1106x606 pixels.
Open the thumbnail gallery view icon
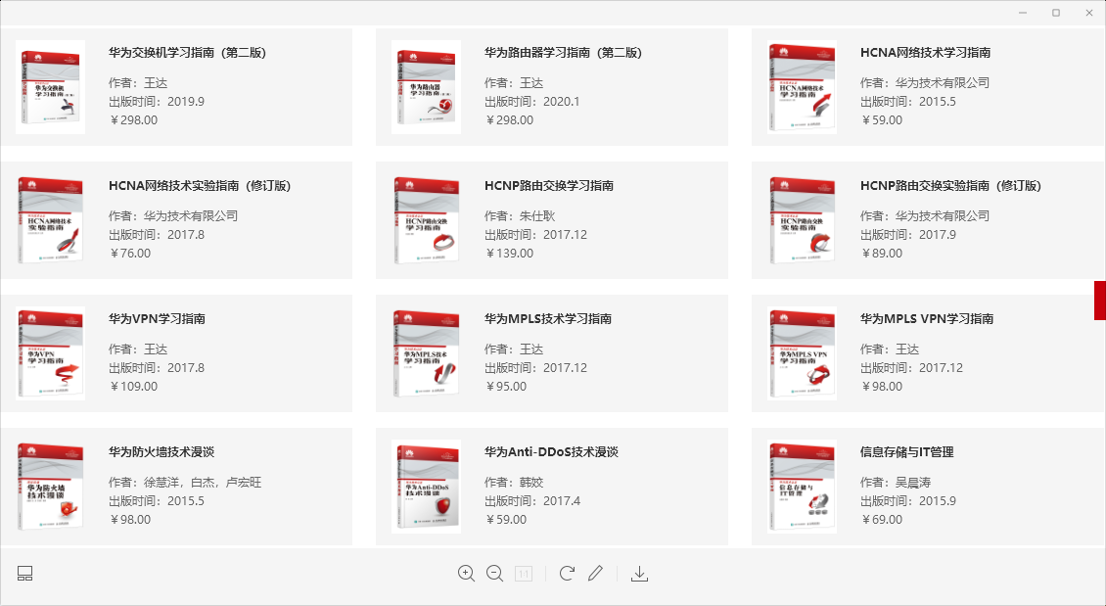tap(24, 574)
